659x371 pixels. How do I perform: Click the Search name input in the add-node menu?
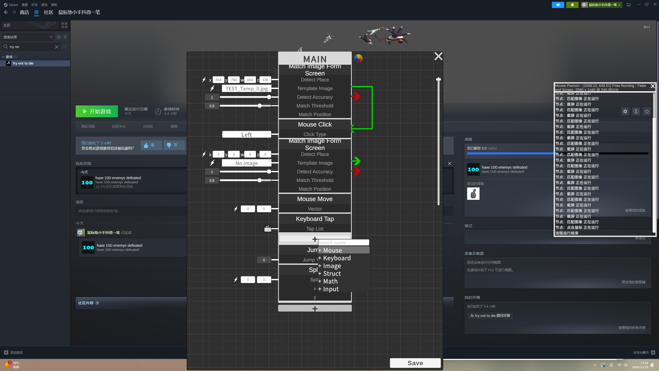343,242
